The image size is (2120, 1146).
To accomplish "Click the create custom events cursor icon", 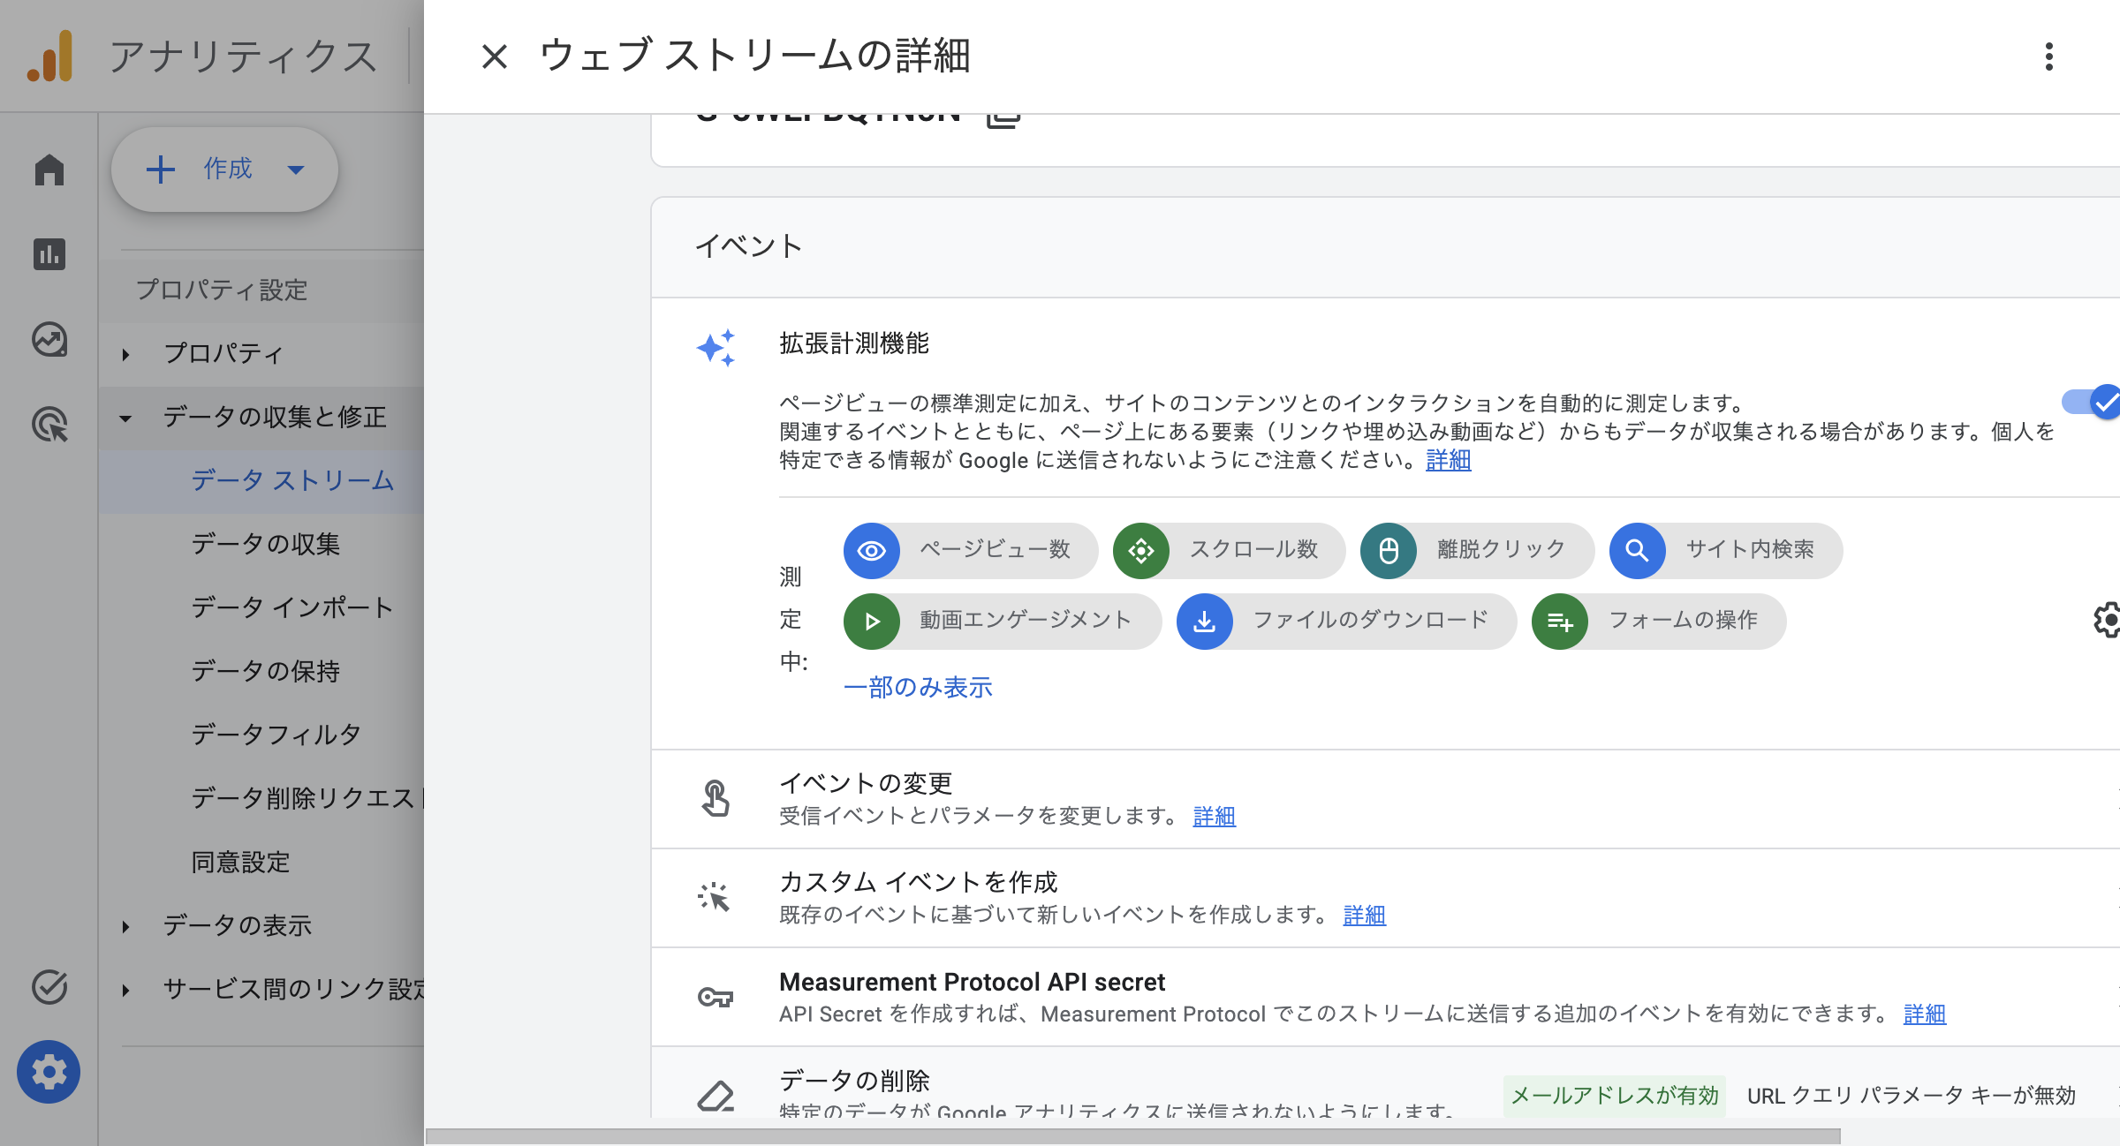I will tap(714, 897).
